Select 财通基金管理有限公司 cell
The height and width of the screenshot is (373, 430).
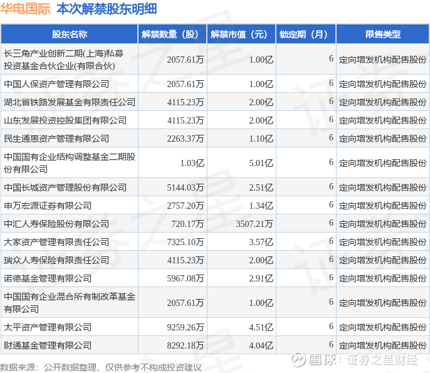(x=70, y=345)
